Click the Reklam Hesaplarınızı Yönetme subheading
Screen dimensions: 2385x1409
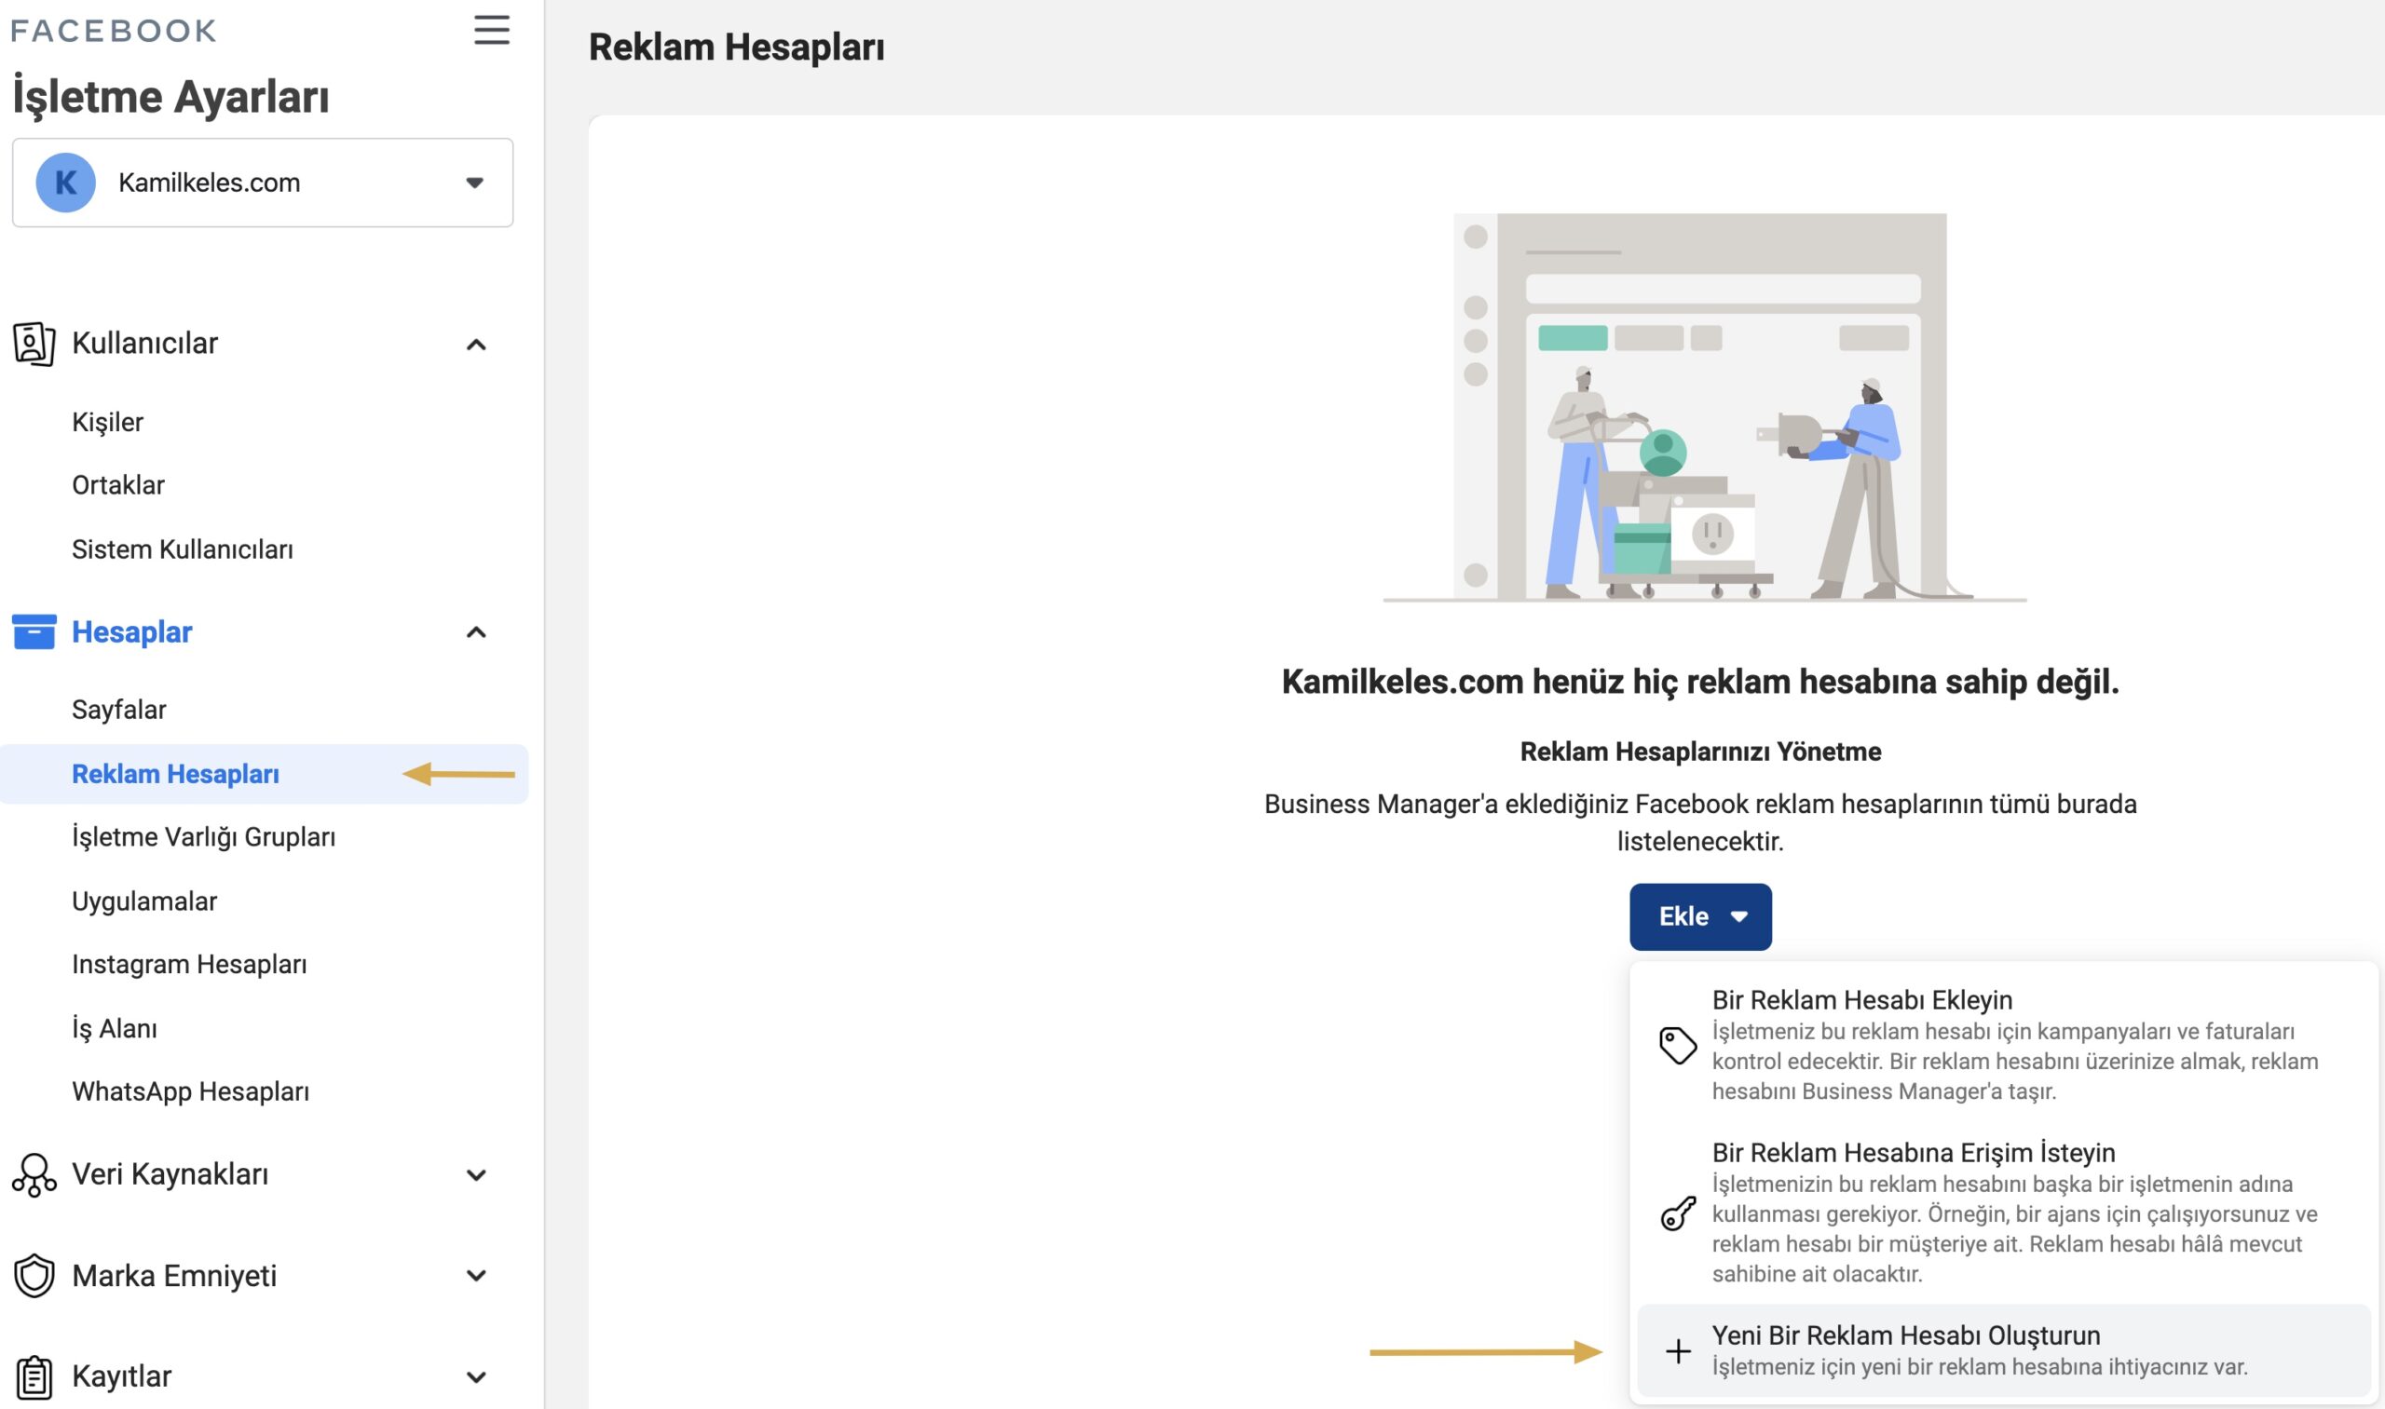tap(1700, 751)
